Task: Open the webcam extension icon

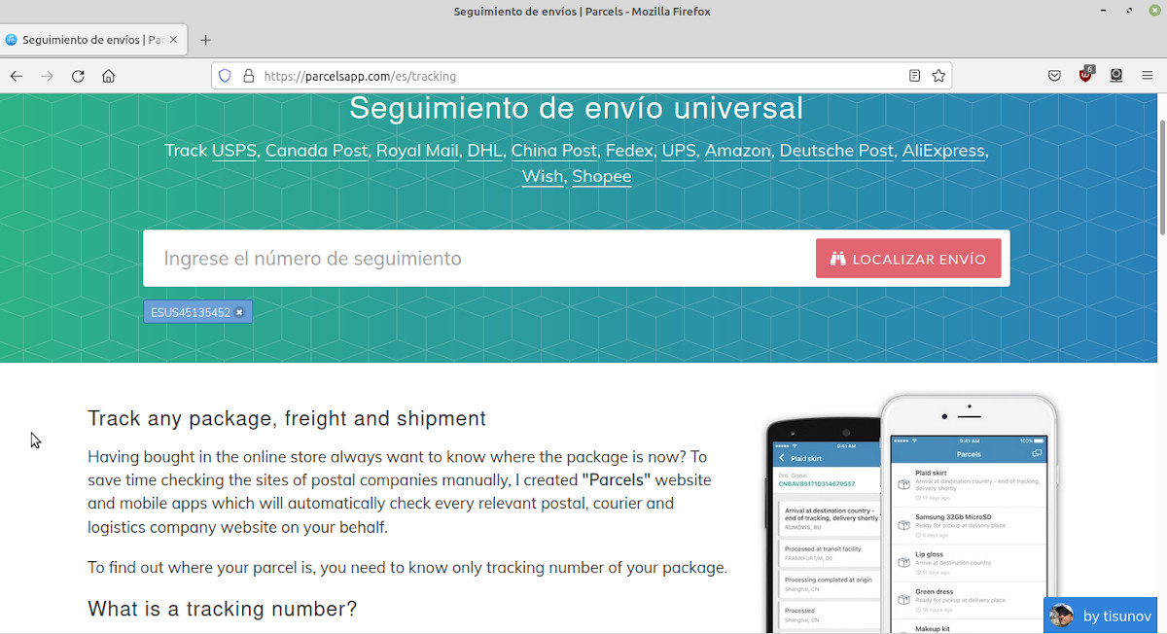Action: 1116,75
